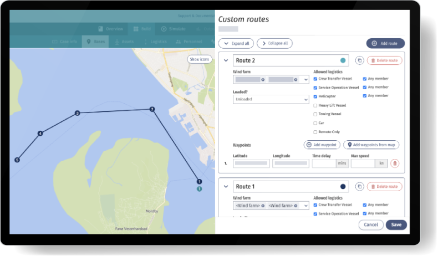Click the Route 2 teal color swatch

pos(343,60)
